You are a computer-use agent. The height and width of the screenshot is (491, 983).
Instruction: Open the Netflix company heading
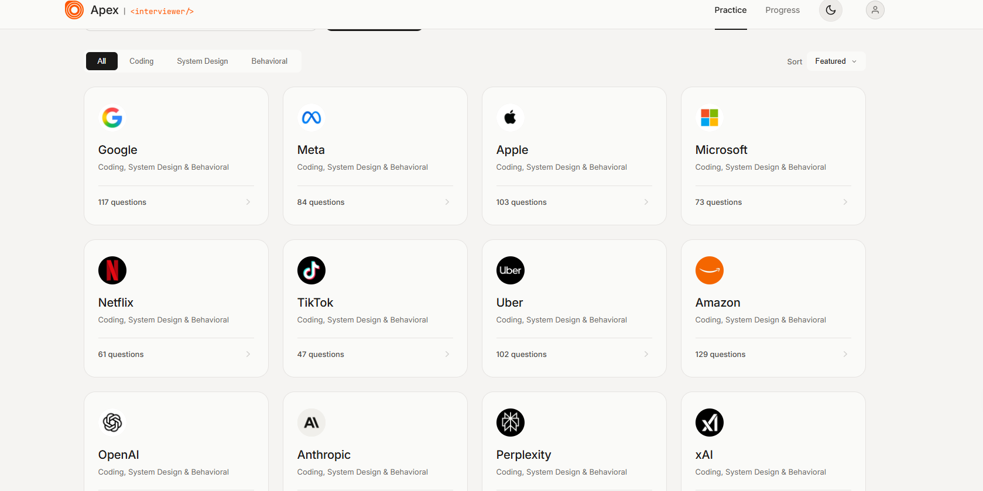(x=116, y=303)
